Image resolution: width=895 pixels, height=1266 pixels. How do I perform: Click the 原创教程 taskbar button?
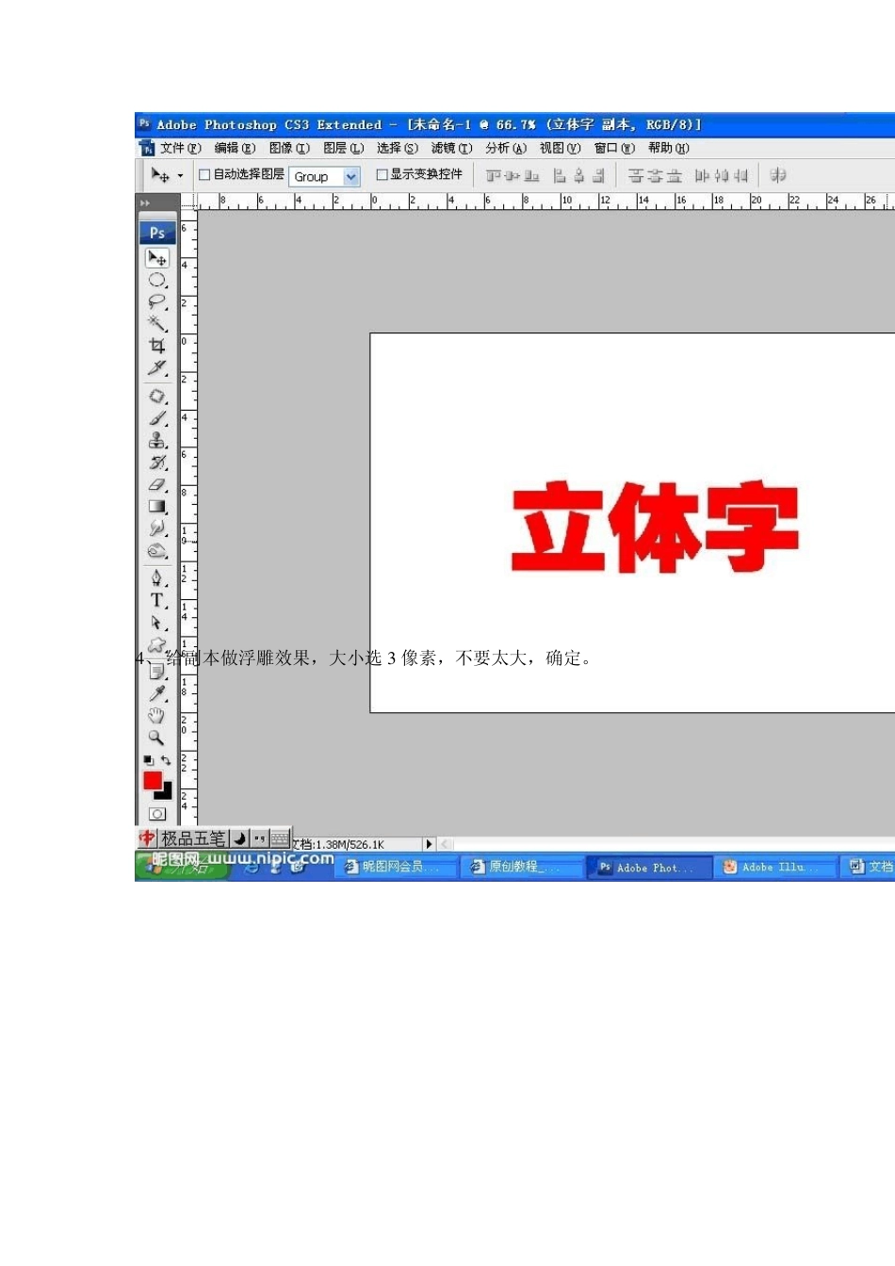coord(521,867)
